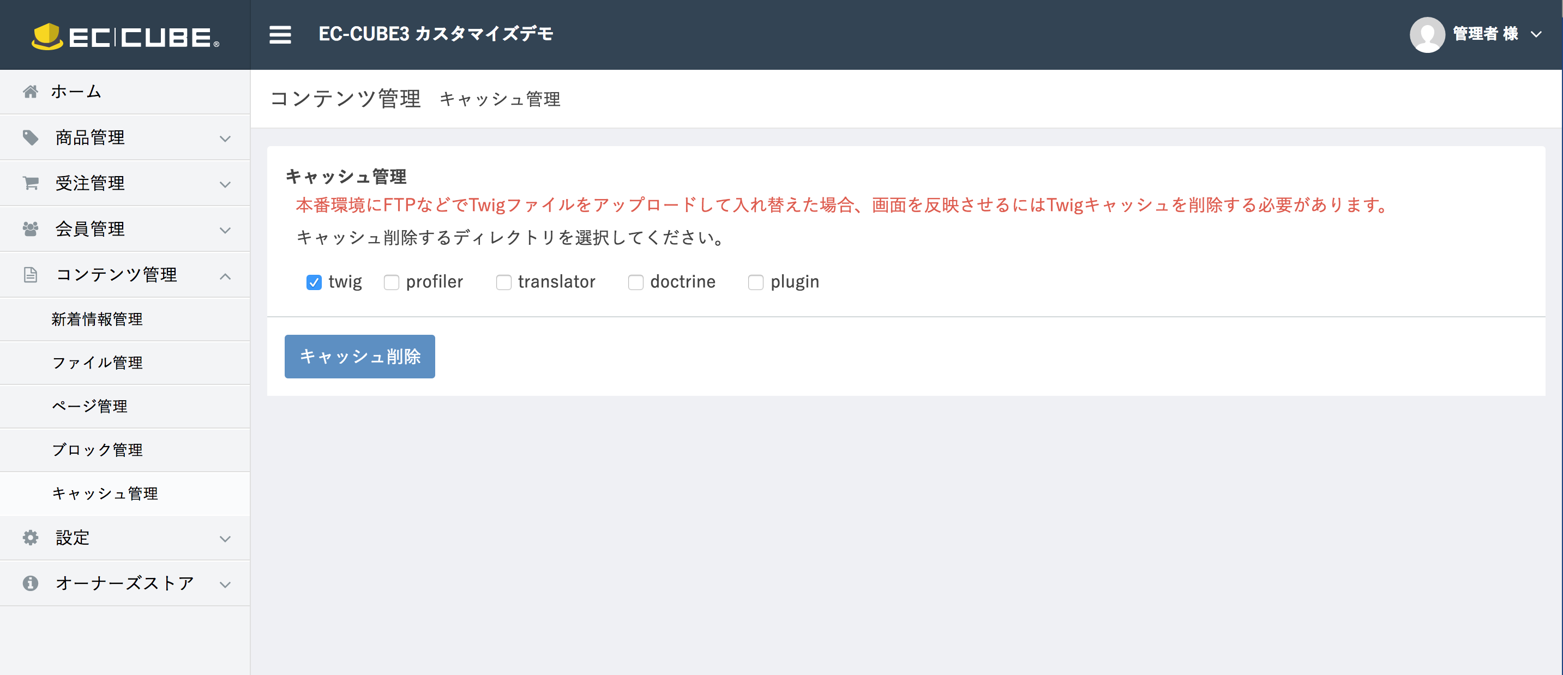Screen dimensions: 1563x675
Task: Click the 会員管理 menu label
Action: click(x=90, y=228)
